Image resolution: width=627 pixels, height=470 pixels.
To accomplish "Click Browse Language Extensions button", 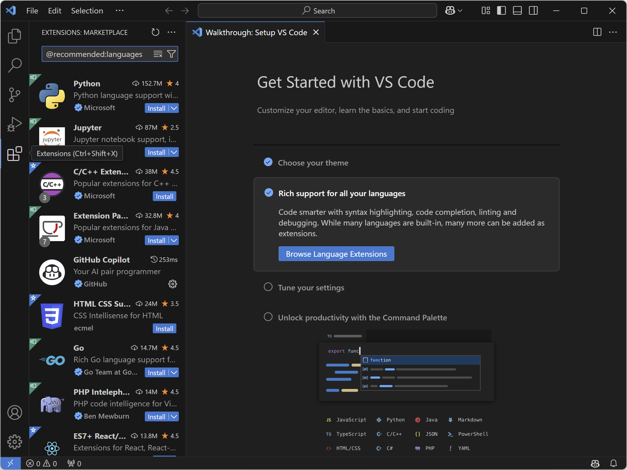I will click(336, 254).
